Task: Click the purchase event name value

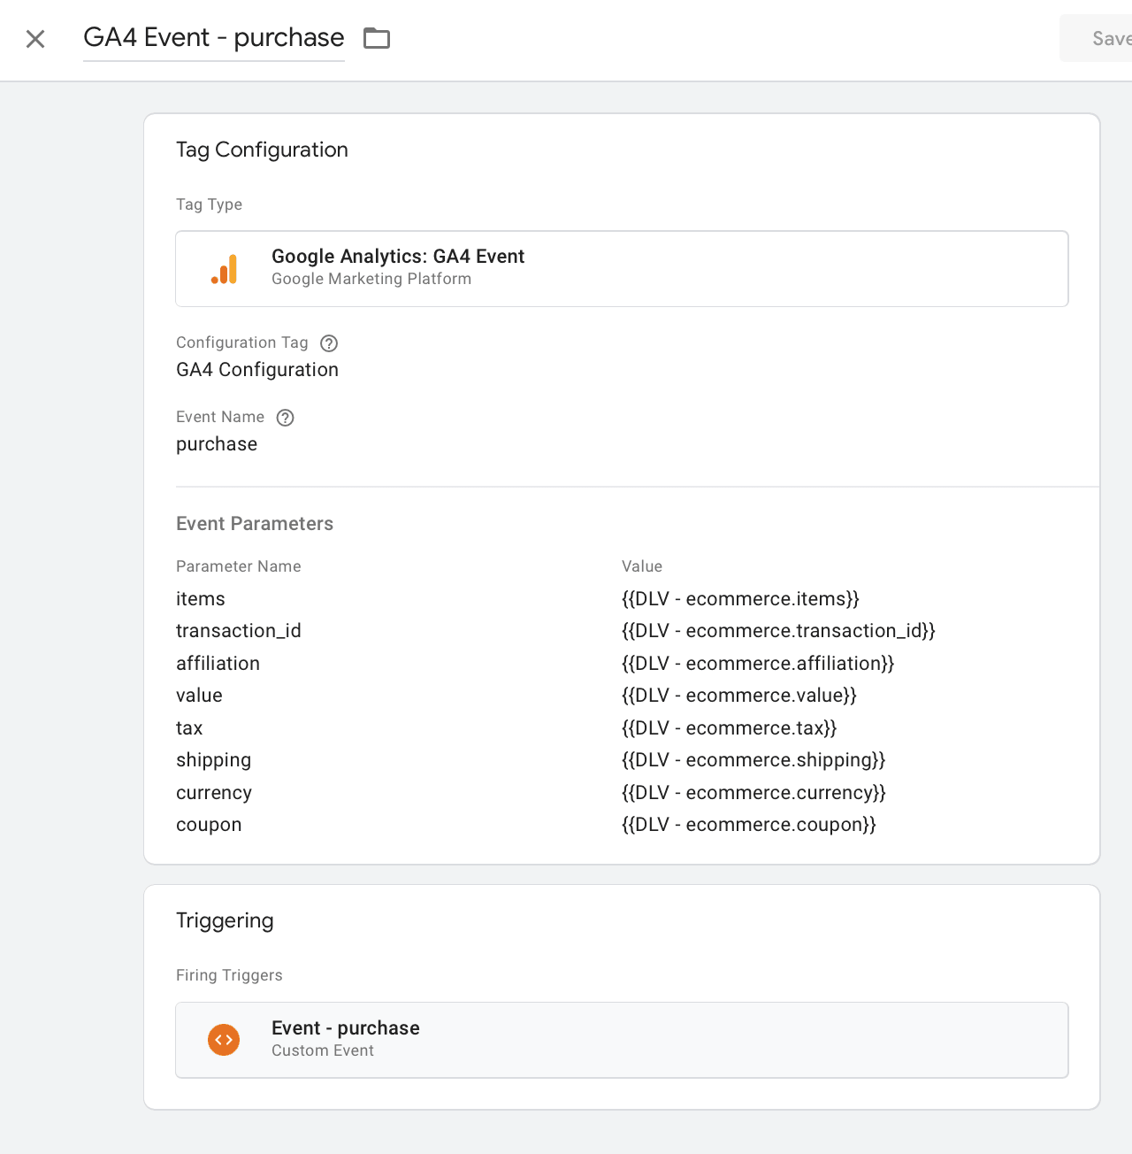Action: [x=217, y=444]
